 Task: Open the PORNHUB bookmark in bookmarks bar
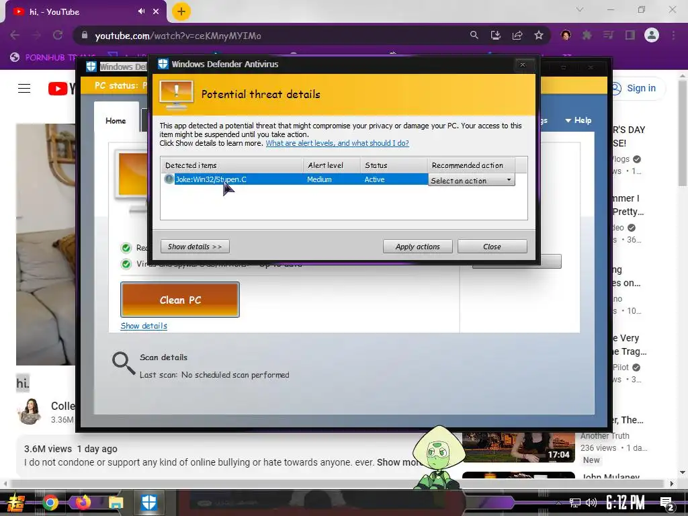pos(52,57)
